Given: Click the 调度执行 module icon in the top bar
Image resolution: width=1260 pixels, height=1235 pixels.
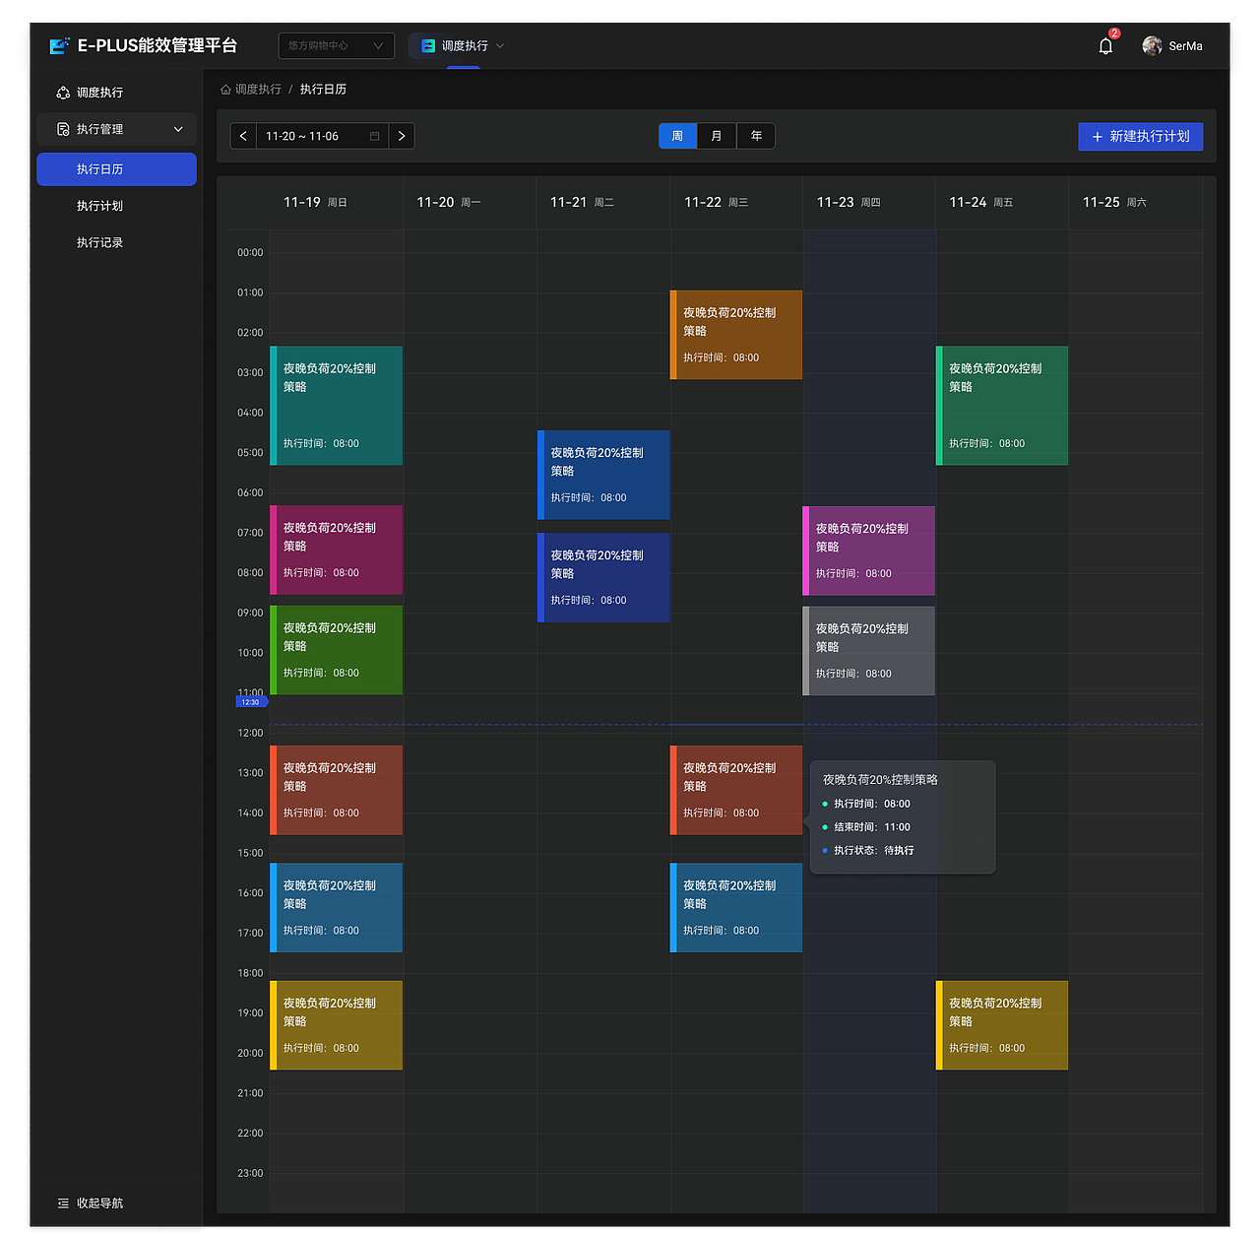Looking at the screenshot, I should pyautogui.click(x=428, y=45).
